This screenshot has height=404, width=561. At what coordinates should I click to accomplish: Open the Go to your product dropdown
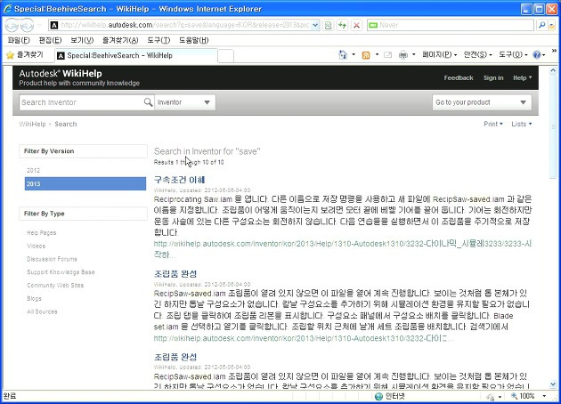coord(482,102)
